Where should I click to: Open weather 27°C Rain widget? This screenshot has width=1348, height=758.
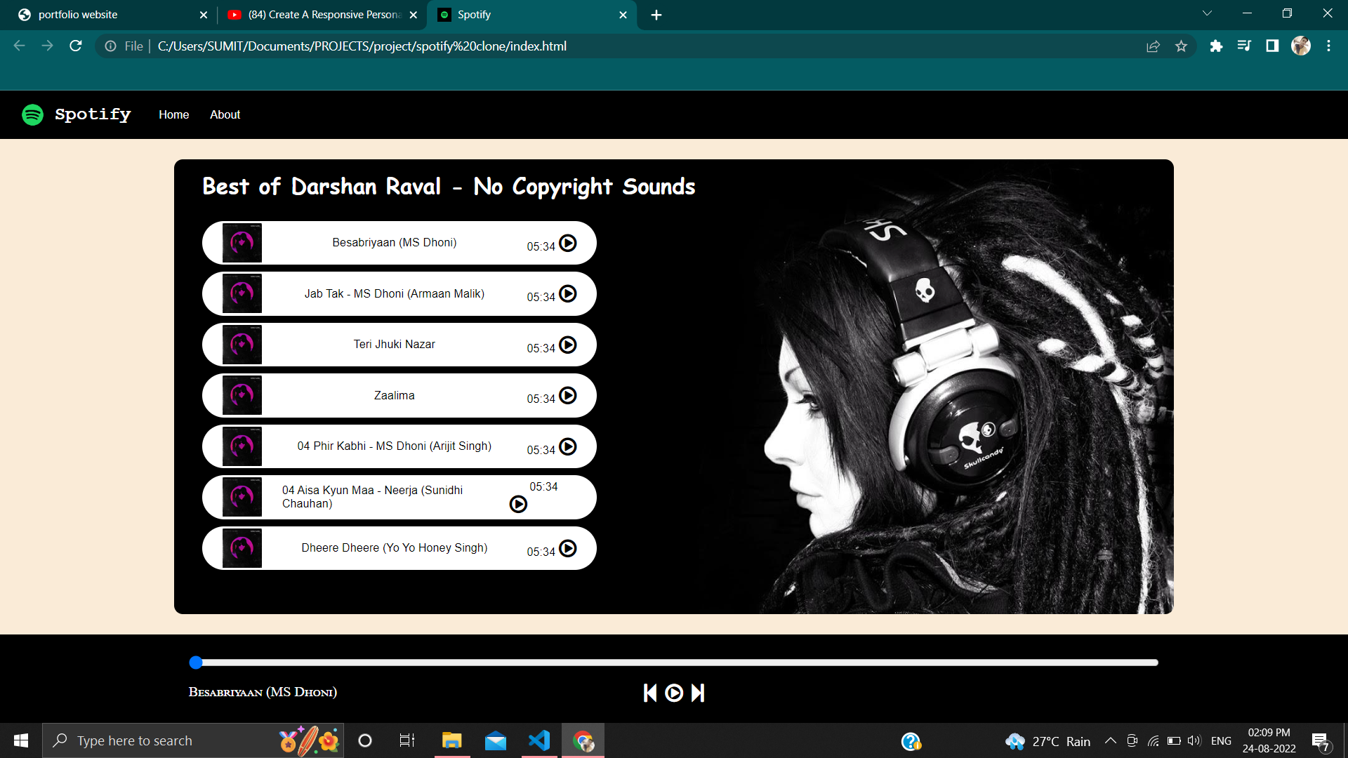tap(1048, 741)
